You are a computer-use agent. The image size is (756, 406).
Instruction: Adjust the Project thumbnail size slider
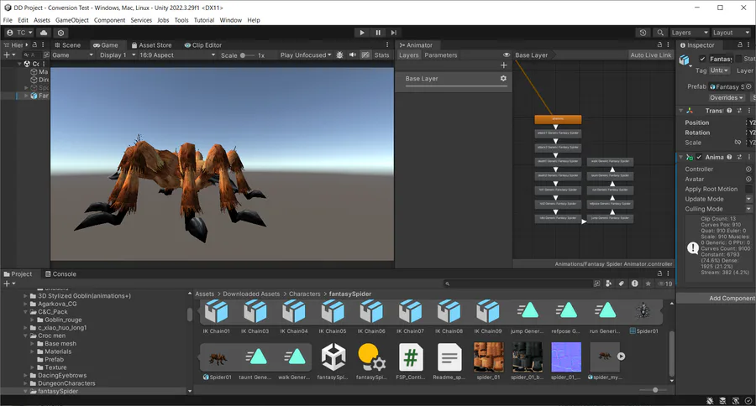pos(654,389)
